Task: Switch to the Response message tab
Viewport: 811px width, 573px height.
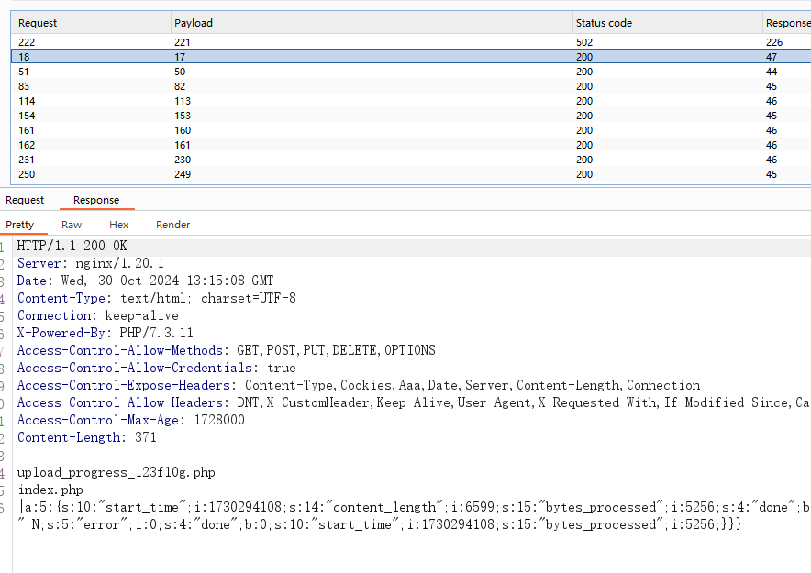Action: pos(96,200)
